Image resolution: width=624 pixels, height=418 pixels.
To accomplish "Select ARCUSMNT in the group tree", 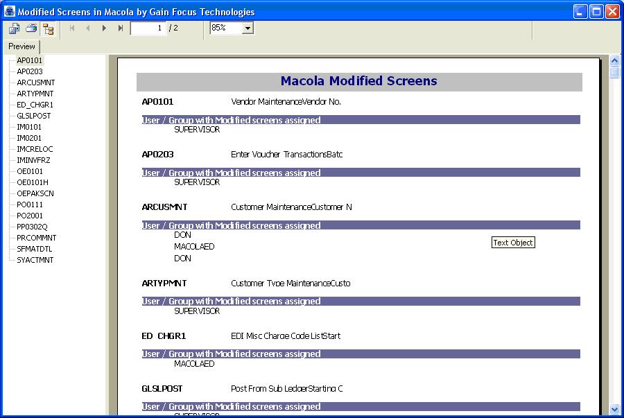I will click(36, 82).
